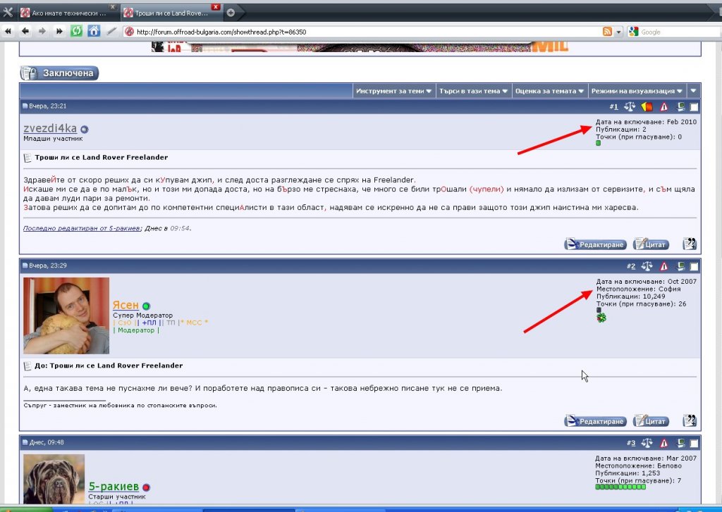
Task: Click the computer IP icon on post #3
Action: pyautogui.click(x=680, y=443)
